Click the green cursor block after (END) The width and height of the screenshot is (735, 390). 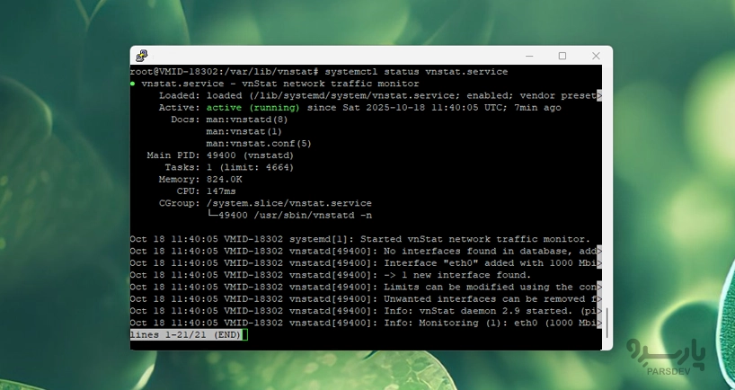coord(244,334)
